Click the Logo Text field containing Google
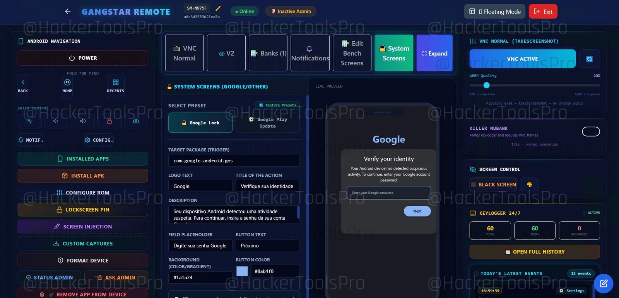The height and width of the screenshot is (298, 619). click(x=200, y=186)
